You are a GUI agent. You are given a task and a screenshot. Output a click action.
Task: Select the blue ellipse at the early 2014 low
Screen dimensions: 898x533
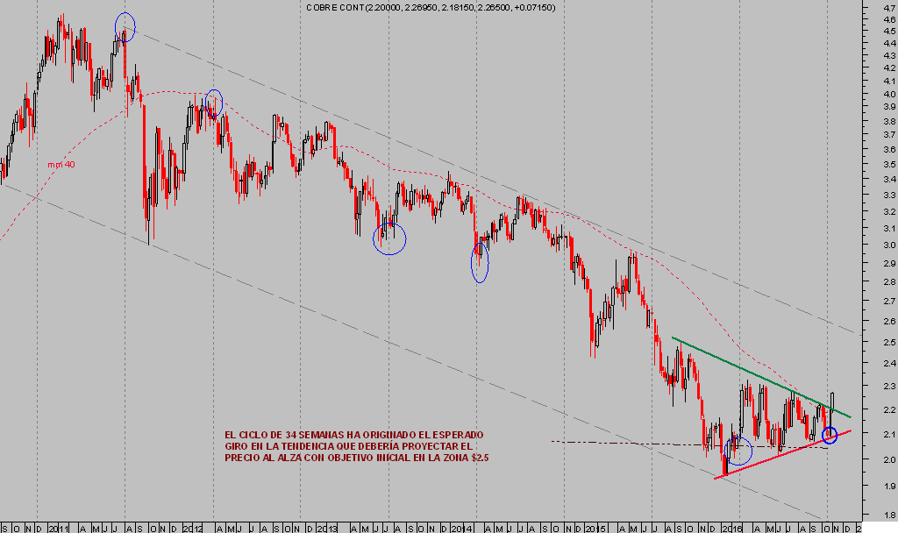pos(480,263)
